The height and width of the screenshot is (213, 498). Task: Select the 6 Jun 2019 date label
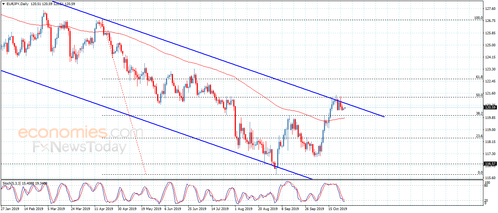click(173, 209)
